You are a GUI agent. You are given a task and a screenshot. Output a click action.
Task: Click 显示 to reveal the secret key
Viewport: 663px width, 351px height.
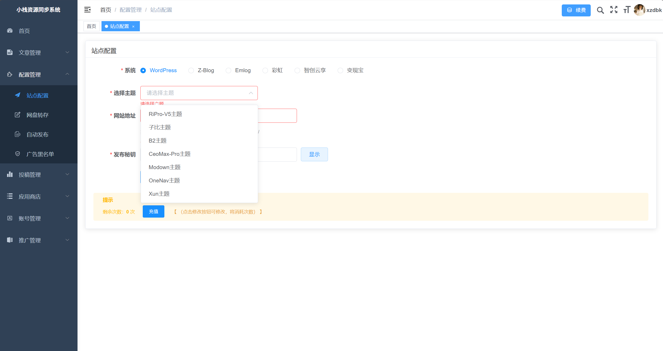pos(314,155)
